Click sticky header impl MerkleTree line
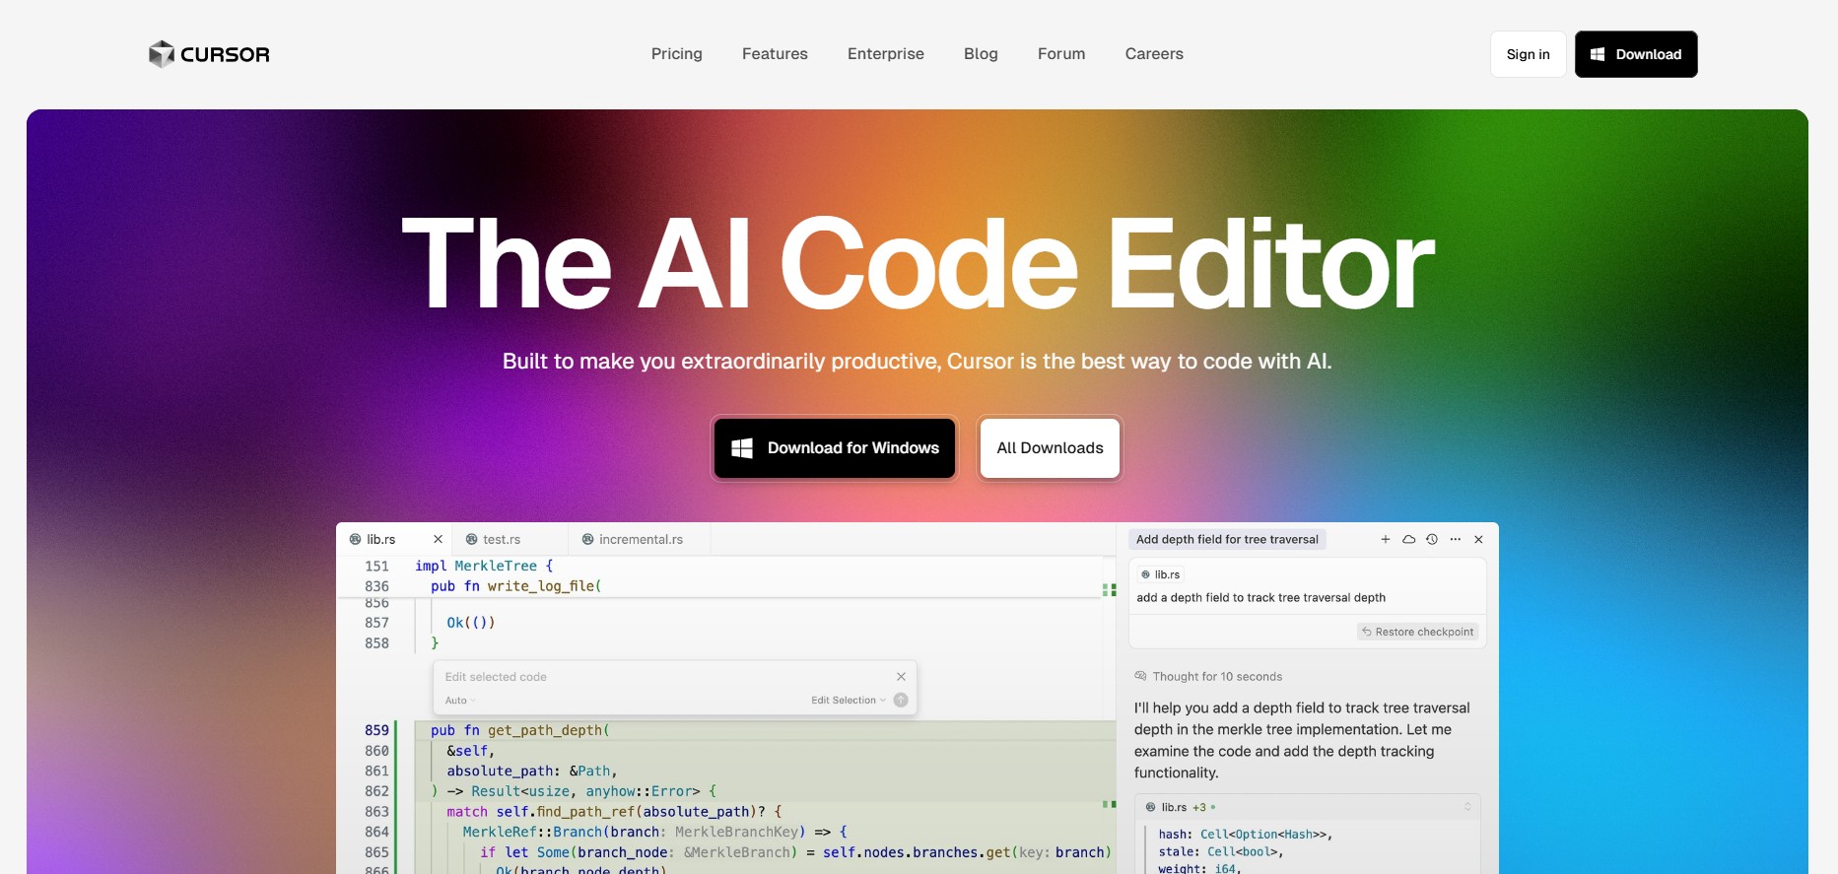This screenshot has width=1838, height=874. tap(484, 566)
